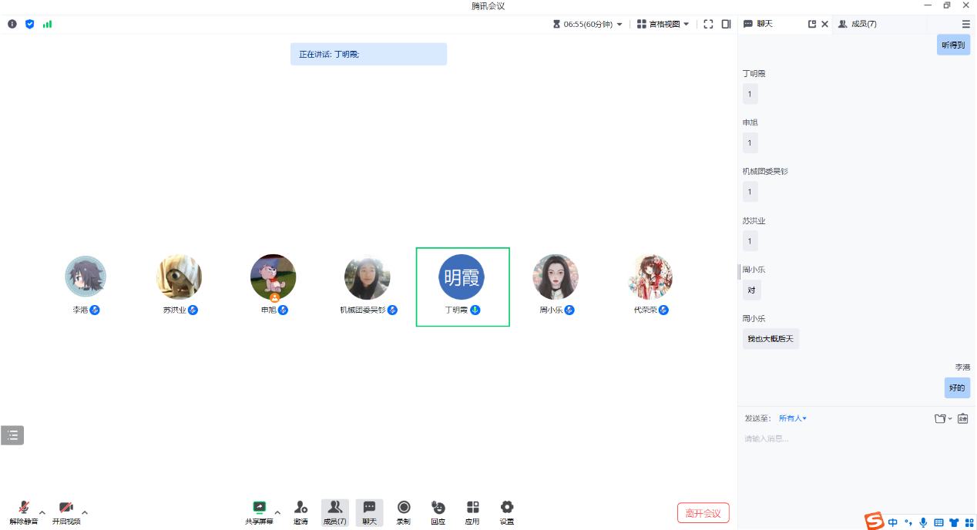Click the meeting info icon

click(12, 24)
